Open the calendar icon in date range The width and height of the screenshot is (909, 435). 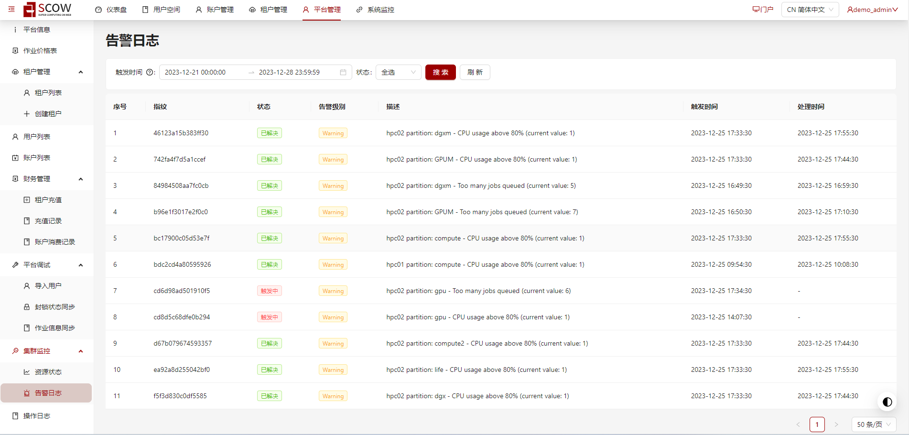click(343, 73)
